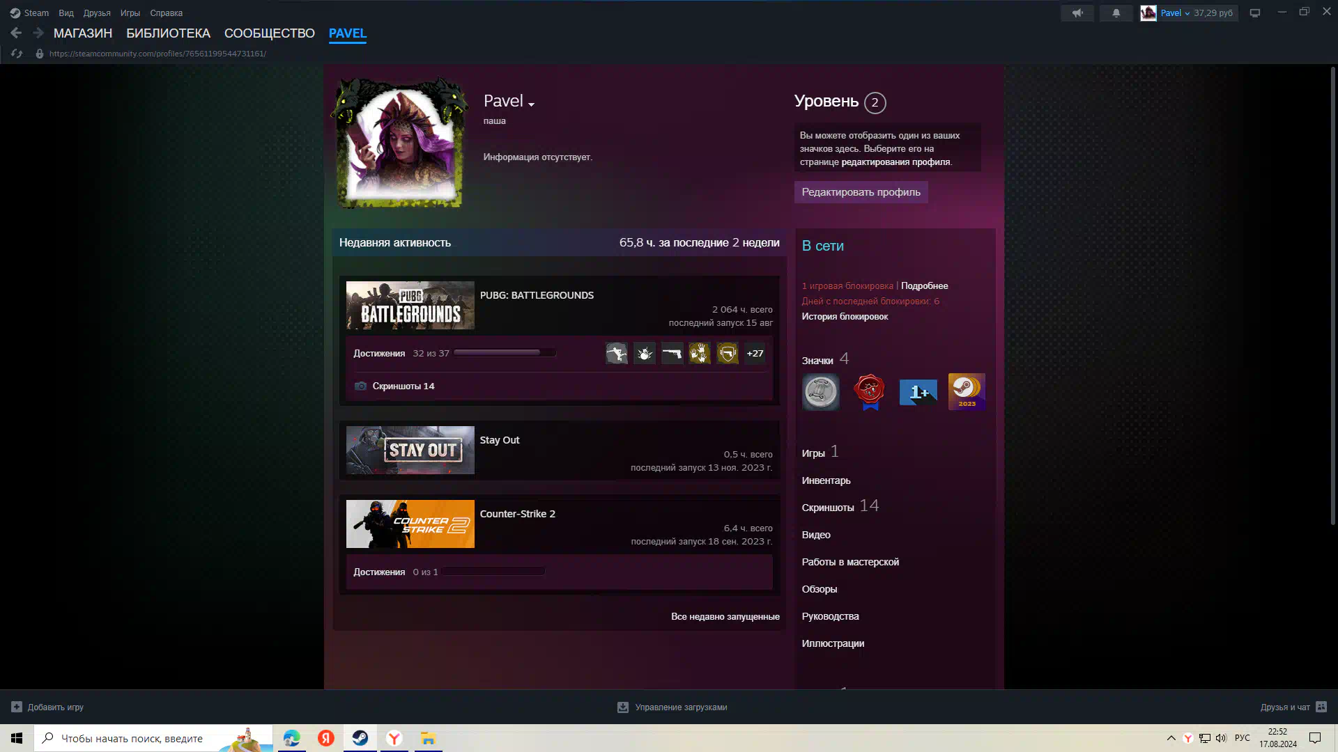
Task: Expand the Pavel profile name dropdown arrow
Action: pyautogui.click(x=531, y=104)
